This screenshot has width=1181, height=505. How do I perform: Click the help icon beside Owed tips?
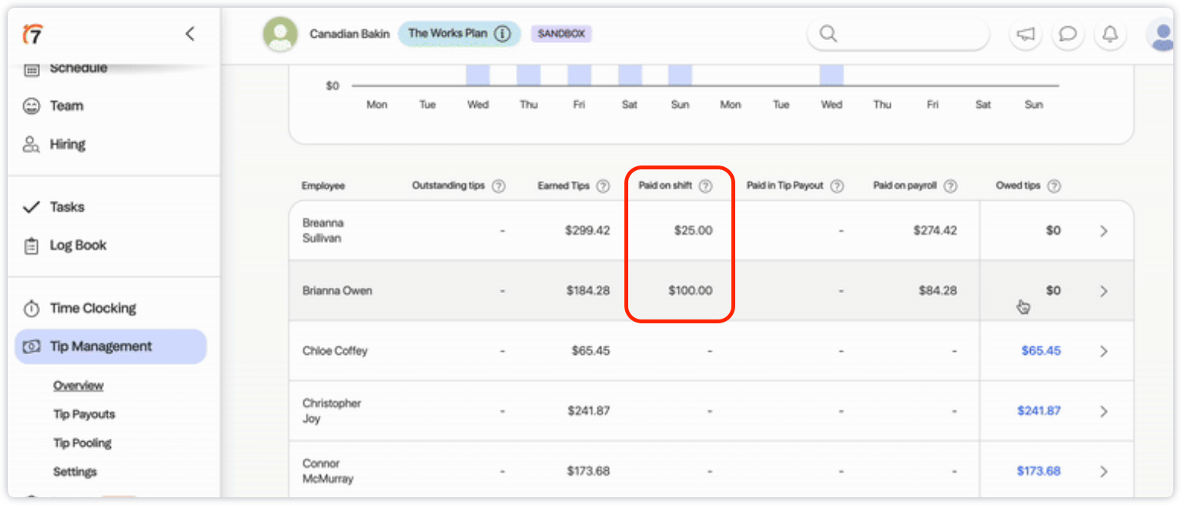[x=1054, y=186]
